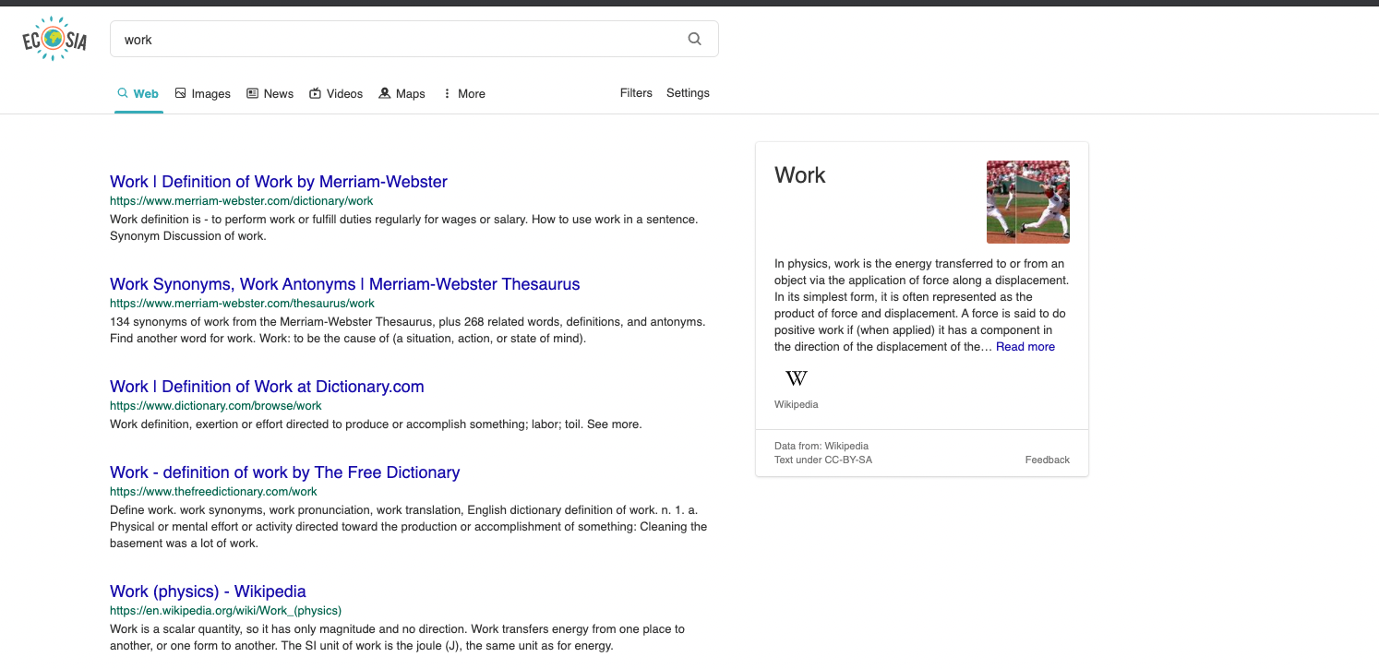Click the magnifying glass search icon
This screenshot has height=669, width=1379.
pos(695,39)
